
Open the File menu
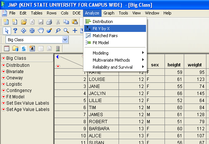(12, 13)
